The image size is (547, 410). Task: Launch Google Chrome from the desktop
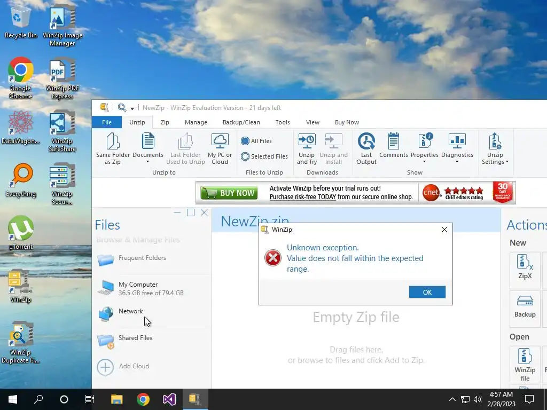[x=21, y=78]
